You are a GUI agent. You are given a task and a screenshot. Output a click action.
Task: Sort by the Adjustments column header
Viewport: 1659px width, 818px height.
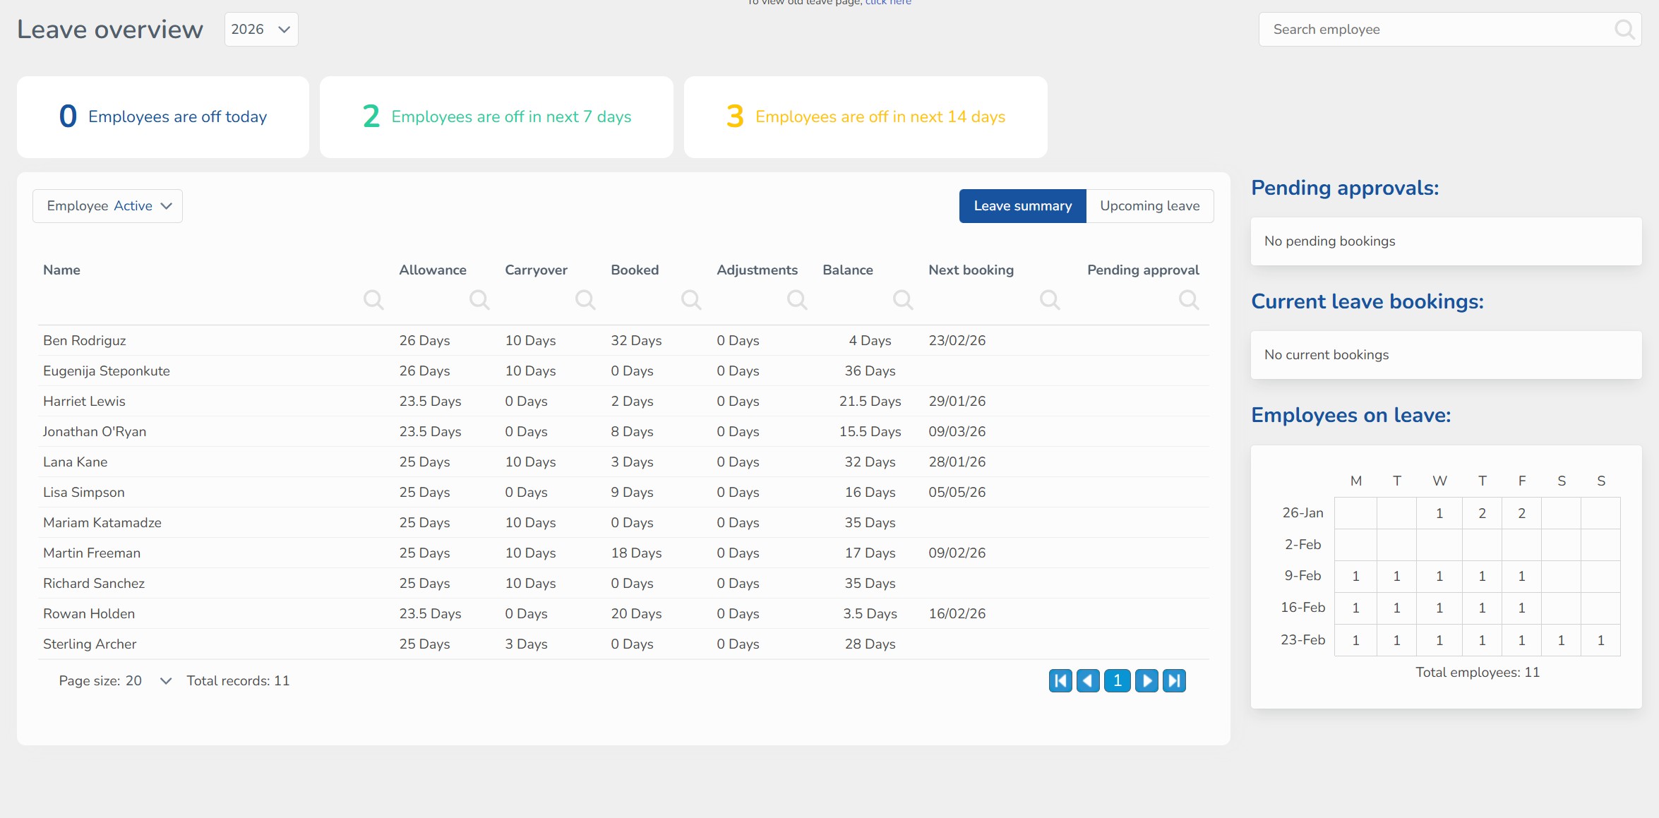click(757, 270)
